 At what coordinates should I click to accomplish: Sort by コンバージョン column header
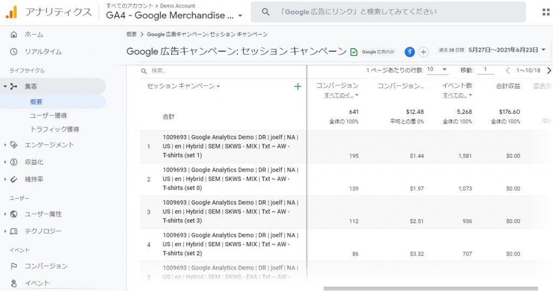337,86
